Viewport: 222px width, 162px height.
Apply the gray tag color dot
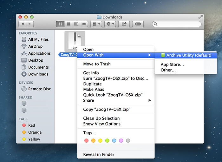[x=128, y=141]
